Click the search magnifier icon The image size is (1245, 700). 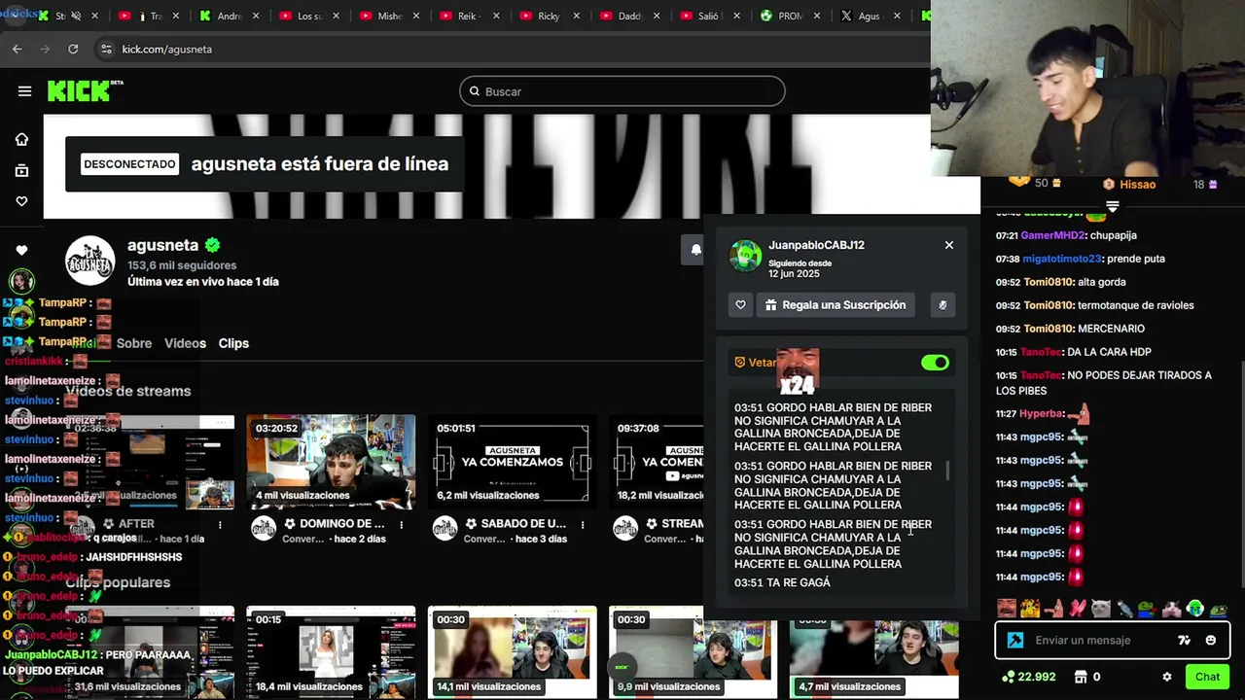(475, 91)
